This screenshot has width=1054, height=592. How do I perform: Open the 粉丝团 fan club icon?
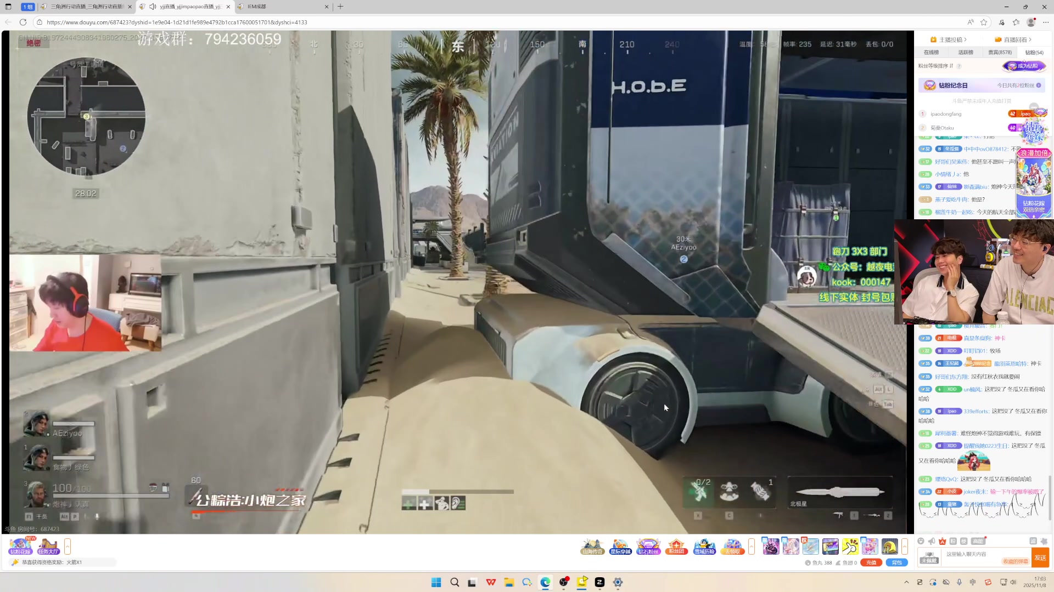(676, 547)
